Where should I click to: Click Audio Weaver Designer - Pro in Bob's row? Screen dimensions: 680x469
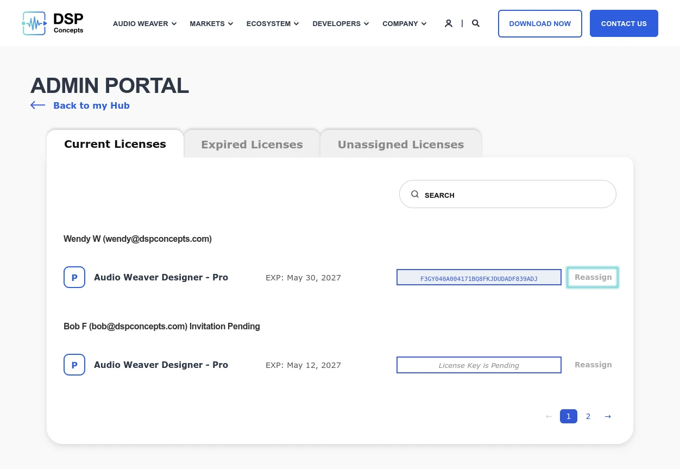[x=161, y=365]
